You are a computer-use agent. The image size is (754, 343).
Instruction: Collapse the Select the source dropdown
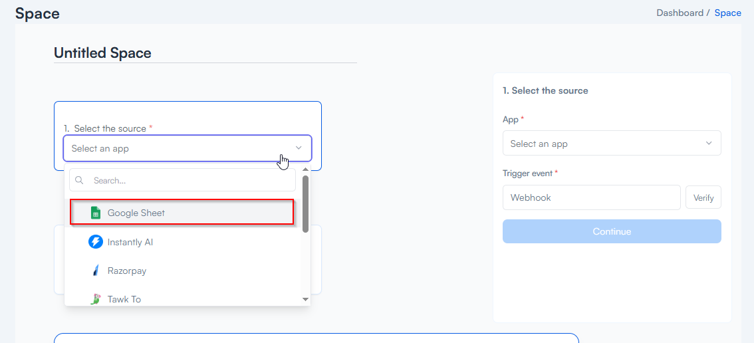point(299,148)
